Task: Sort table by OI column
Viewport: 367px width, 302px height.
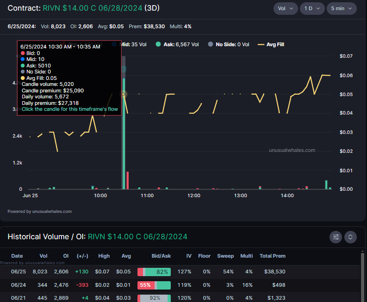Action: coord(66,256)
